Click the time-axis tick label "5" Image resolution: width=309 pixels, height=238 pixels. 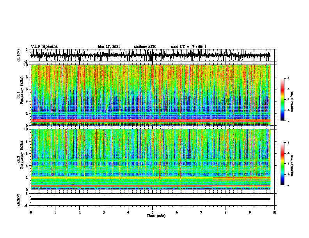[153, 212]
